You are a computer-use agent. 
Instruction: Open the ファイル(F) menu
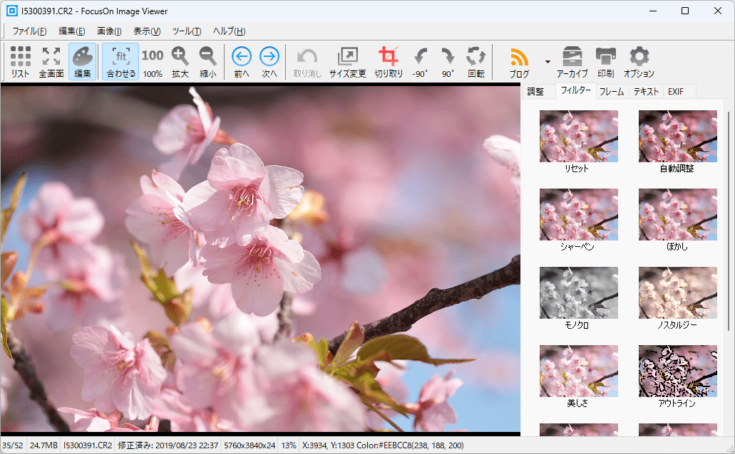(x=29, y=31)
